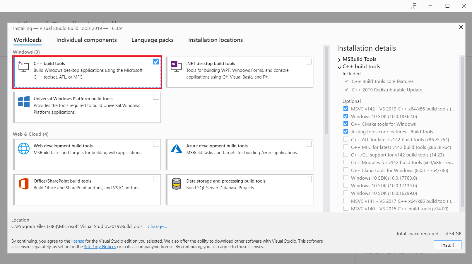Check Universal Windows Platform build tools
The width and height of the screenshot is (472, 264).
pos(156,97)
